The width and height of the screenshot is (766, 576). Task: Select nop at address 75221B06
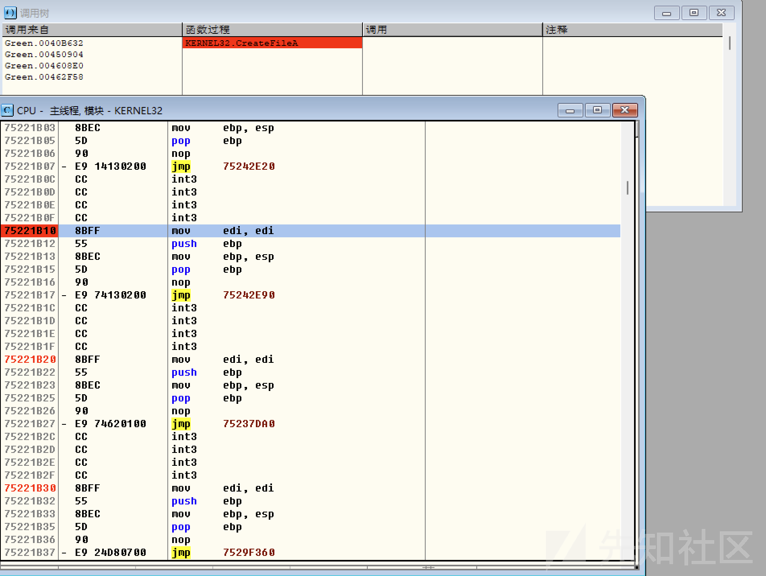[x=181, y=153]
